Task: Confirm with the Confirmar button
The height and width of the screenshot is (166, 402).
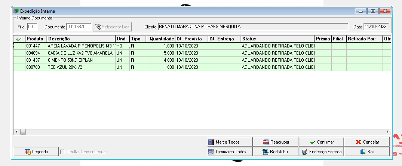Action: [x=321, y=142]
